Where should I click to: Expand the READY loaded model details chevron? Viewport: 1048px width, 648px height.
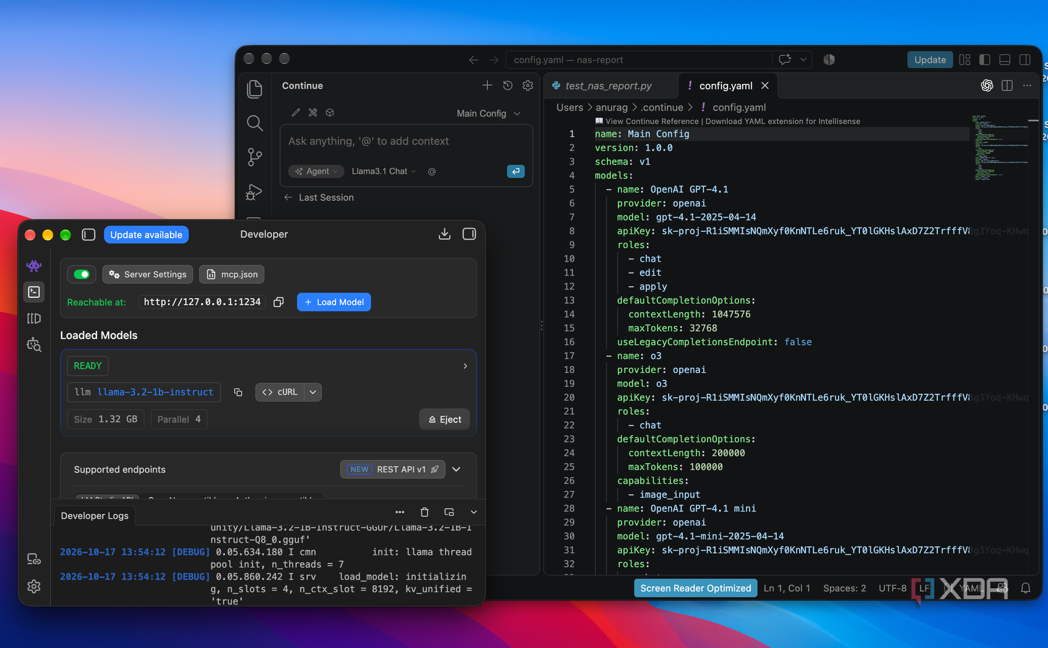[x=466, y=366]
